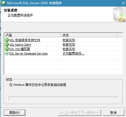Click 安装完毕 status for SQL Native Client
The height and width of the screenshot is (117, 126).
69,45
